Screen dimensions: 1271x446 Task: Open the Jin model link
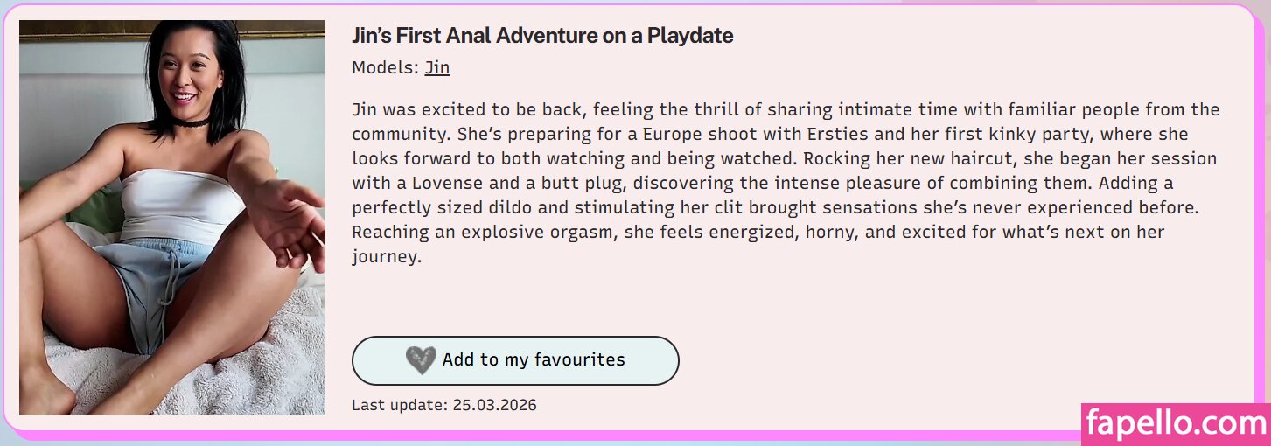(x=436, y=67)
